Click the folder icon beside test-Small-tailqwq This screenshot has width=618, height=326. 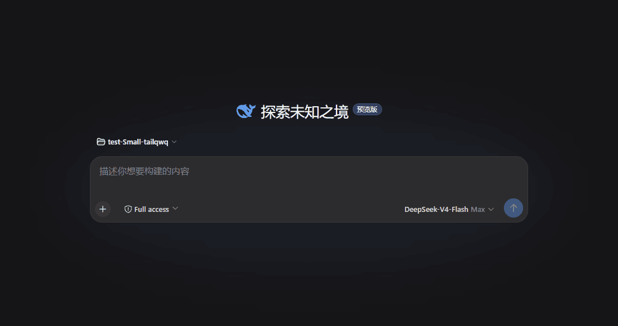[101, 142]
